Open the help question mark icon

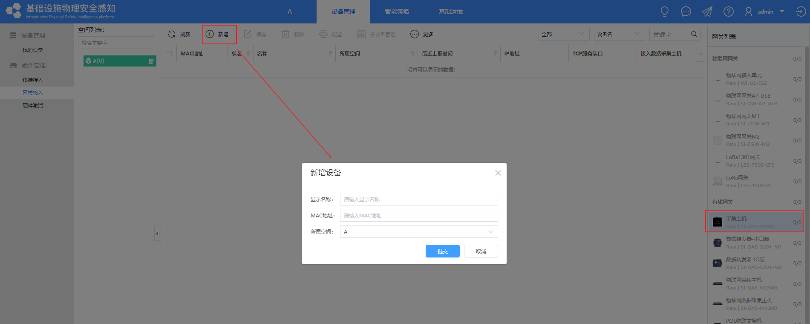pyautogui.click(x=728, y=12)
